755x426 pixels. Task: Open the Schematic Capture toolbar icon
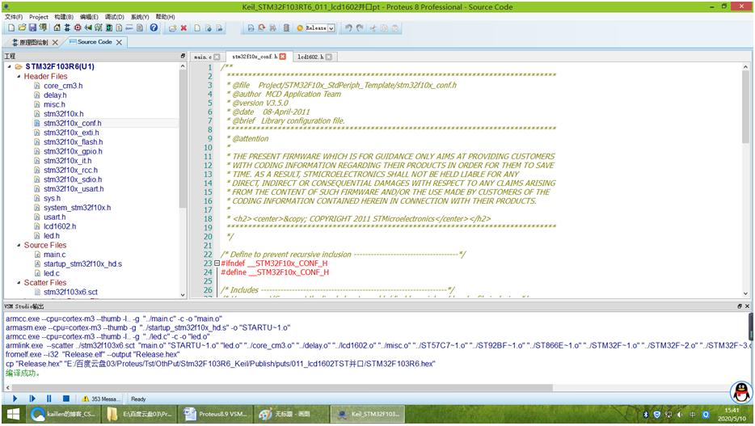(67, 28)
